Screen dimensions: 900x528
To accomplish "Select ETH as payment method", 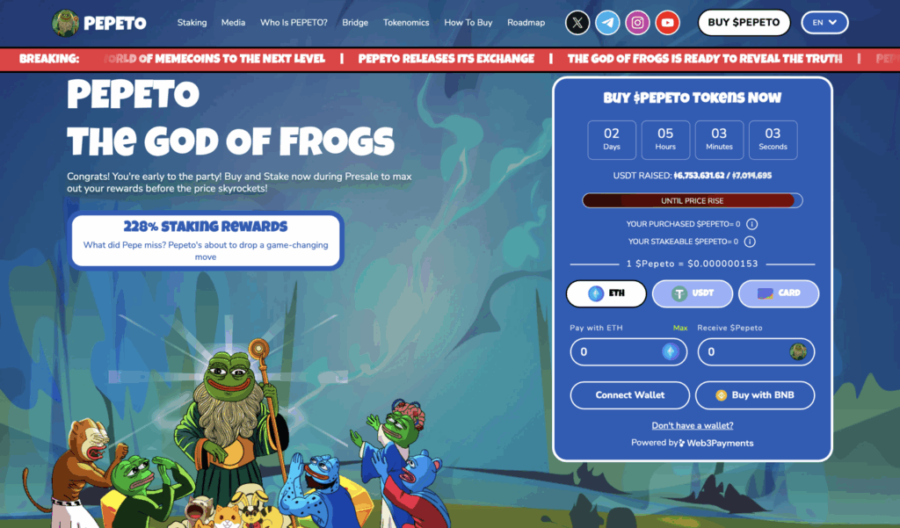I will coord(606,293).
